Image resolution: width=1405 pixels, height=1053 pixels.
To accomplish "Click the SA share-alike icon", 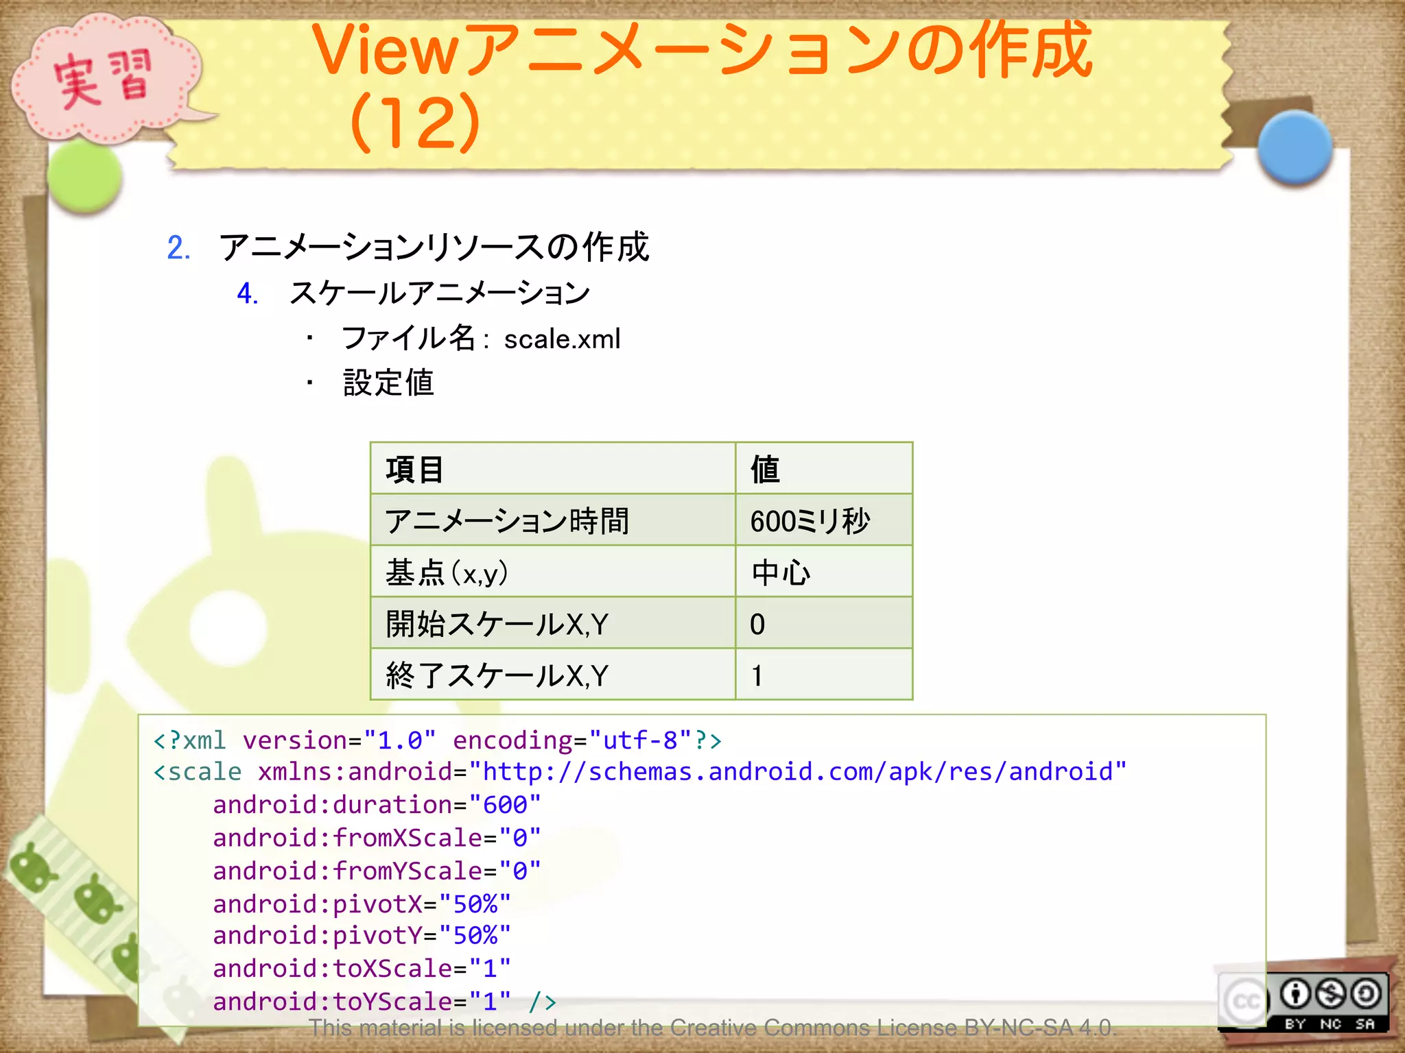I will 1366,993.
